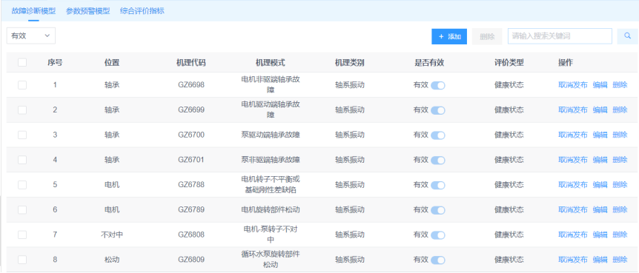The height and width of the screenshot is (273, 639).
Task: Turn off 有效 switch for GZ6788
Action: (x=438, y=185)
